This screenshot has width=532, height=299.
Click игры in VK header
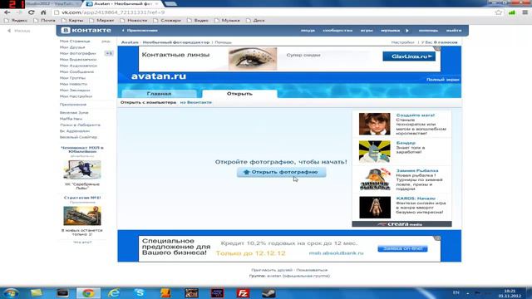[367, 31]
